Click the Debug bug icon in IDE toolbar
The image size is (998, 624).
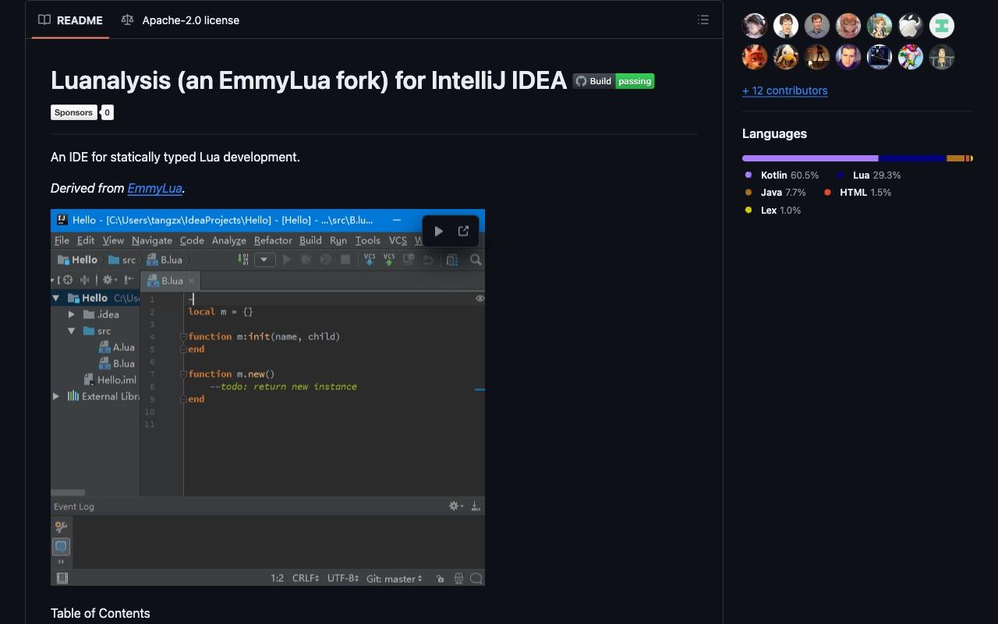(306, 260)
